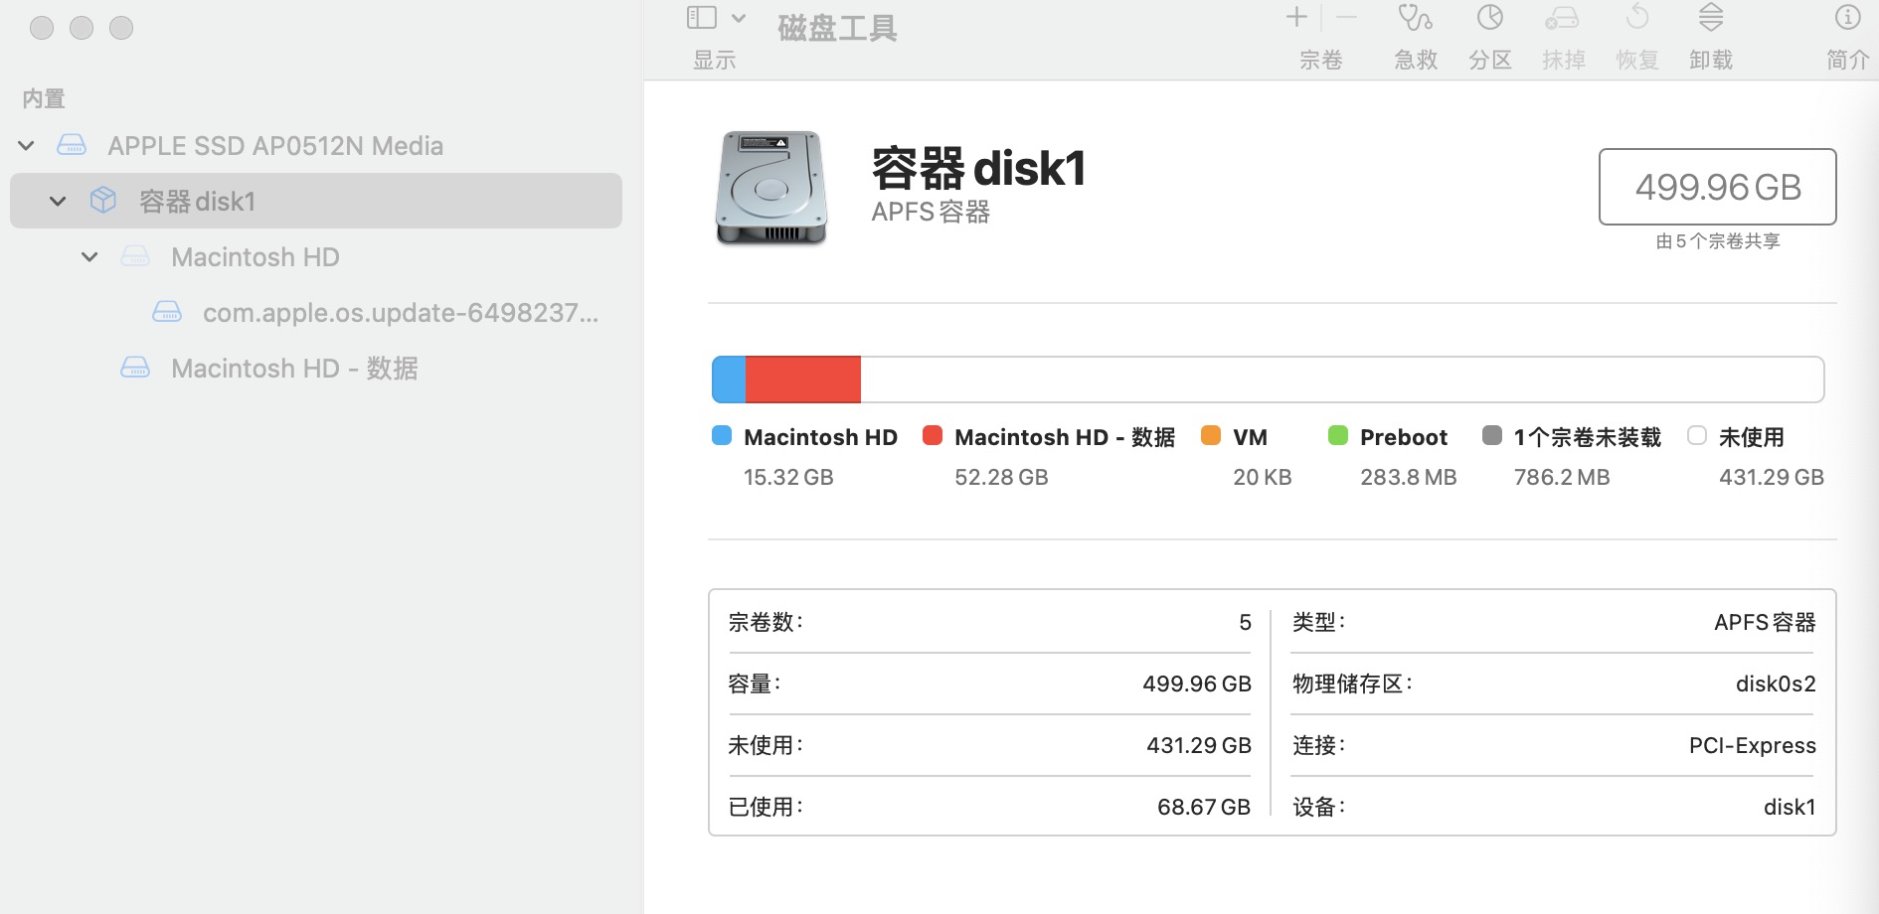This screenshot has width=1879, height=914.
Task: Select Macintosh HD in the sidebar
Action: pos(255,257)
